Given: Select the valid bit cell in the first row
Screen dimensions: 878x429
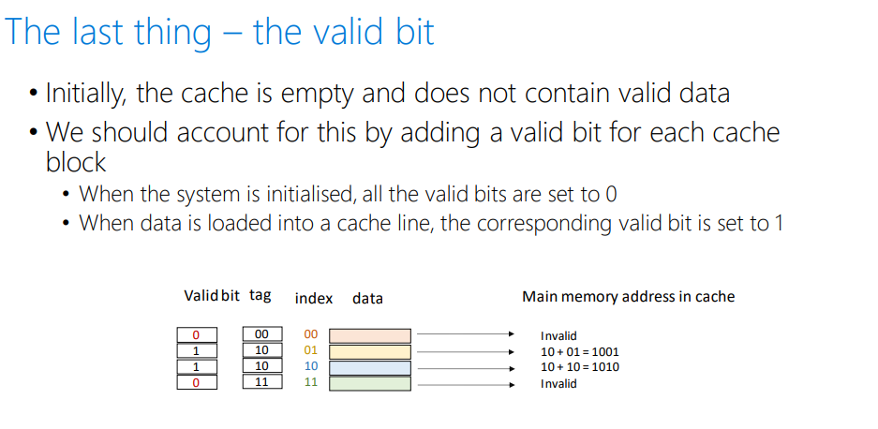Looking at the screenshot, I should click(x=197, y=334).
